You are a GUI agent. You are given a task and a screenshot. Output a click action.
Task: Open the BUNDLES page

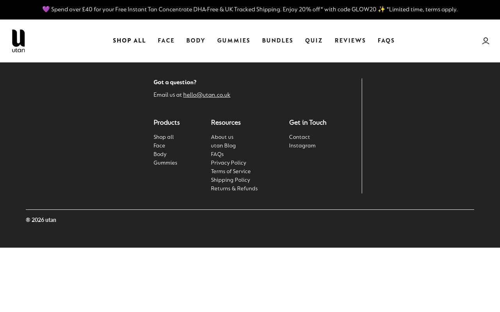[x=277, y=41]
